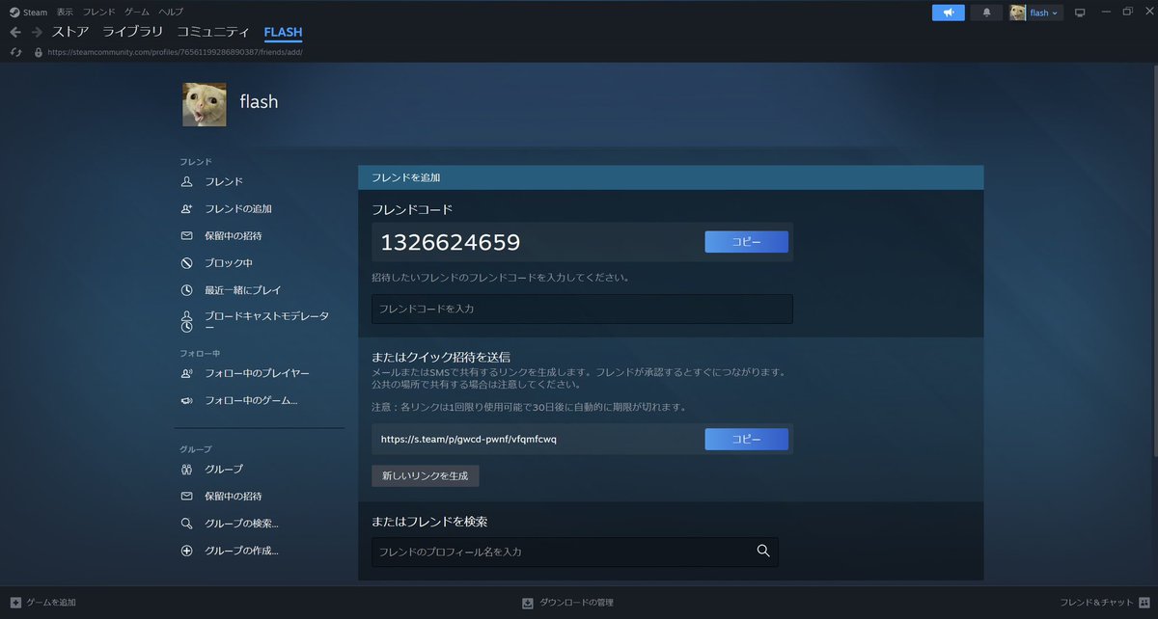Open ダウンロードの管理
Viewport: 1158px width, 619px height.
point(576,603)
